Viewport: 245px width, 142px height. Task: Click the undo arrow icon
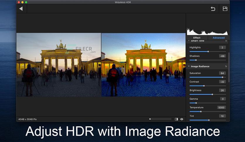click(x=213, y=9)
